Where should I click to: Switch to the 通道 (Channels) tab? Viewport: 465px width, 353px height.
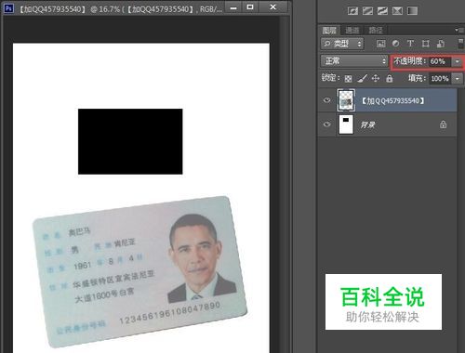click(x=352, y=30)
